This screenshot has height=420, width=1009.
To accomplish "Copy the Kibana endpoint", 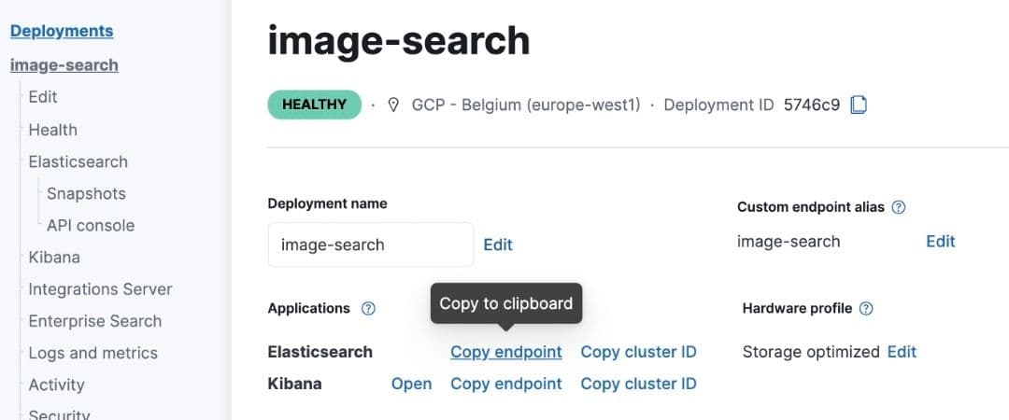I will (x=506, y=384).
